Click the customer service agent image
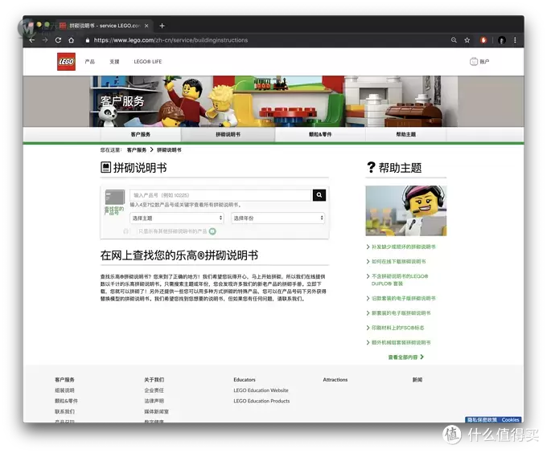Screen dimensions: 547x453 pos(406,210)
